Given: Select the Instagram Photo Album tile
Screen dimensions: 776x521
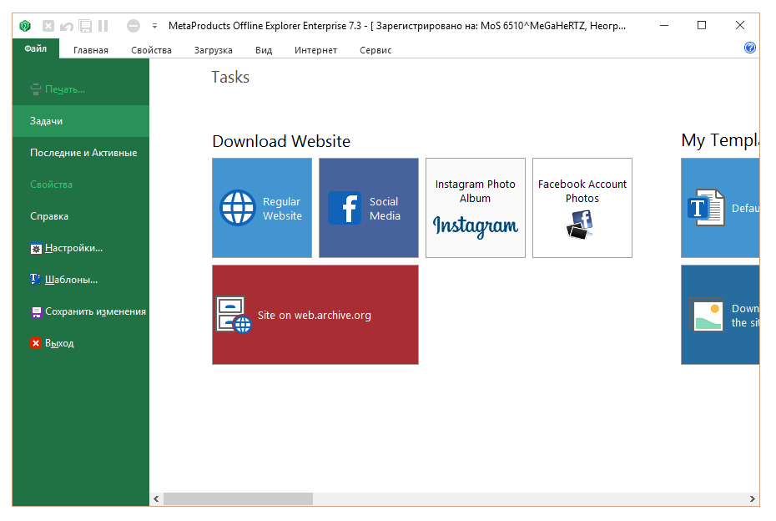Looking at the screenshot, I should coord(476,208).
